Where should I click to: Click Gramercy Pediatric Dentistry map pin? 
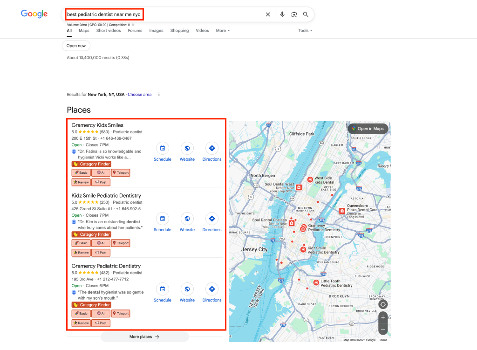pos(303,229)
